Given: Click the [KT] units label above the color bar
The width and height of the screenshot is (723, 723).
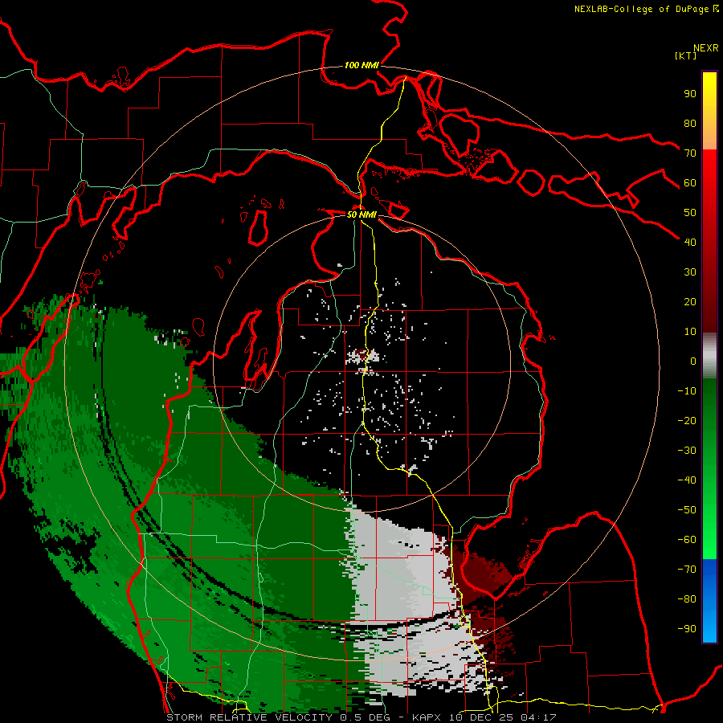Looking at the screenshot, I should pyautogui.click(x=686, y=55).
